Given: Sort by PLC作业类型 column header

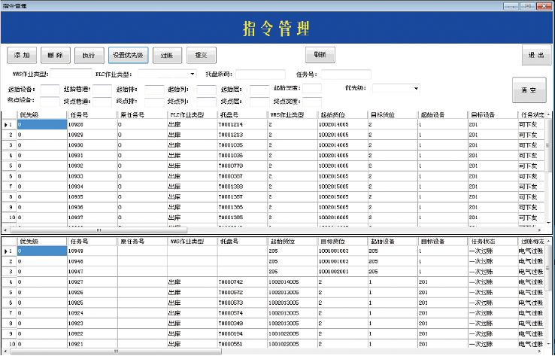Looking at the screenshot, I should click(193, 114).
